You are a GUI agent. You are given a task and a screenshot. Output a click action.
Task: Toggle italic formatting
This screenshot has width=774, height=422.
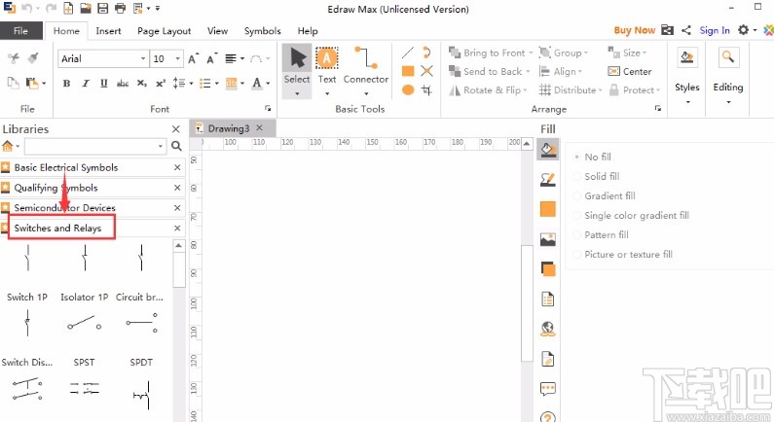pyautogui.click(x=86, y=84)
